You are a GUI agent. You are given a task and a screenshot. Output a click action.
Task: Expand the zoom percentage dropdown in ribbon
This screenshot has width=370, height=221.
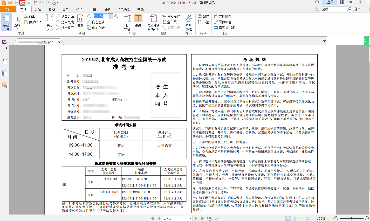click(111, 16)
